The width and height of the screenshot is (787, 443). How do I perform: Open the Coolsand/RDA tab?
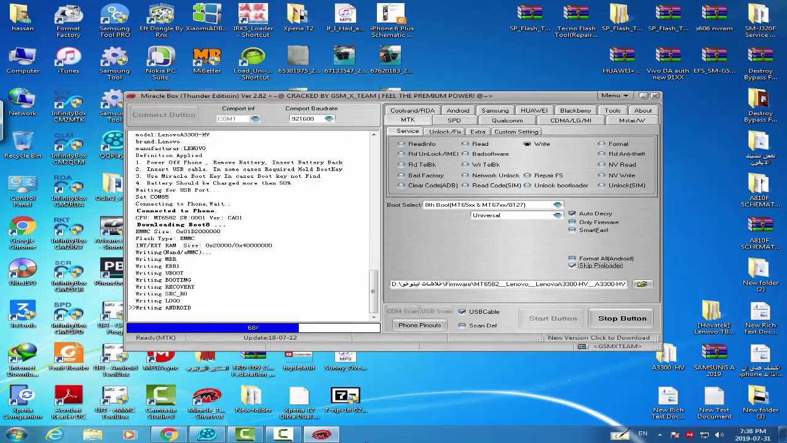click(x=413, y=111)
